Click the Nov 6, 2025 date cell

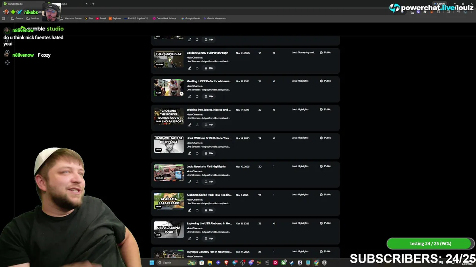tap(242, 195)
